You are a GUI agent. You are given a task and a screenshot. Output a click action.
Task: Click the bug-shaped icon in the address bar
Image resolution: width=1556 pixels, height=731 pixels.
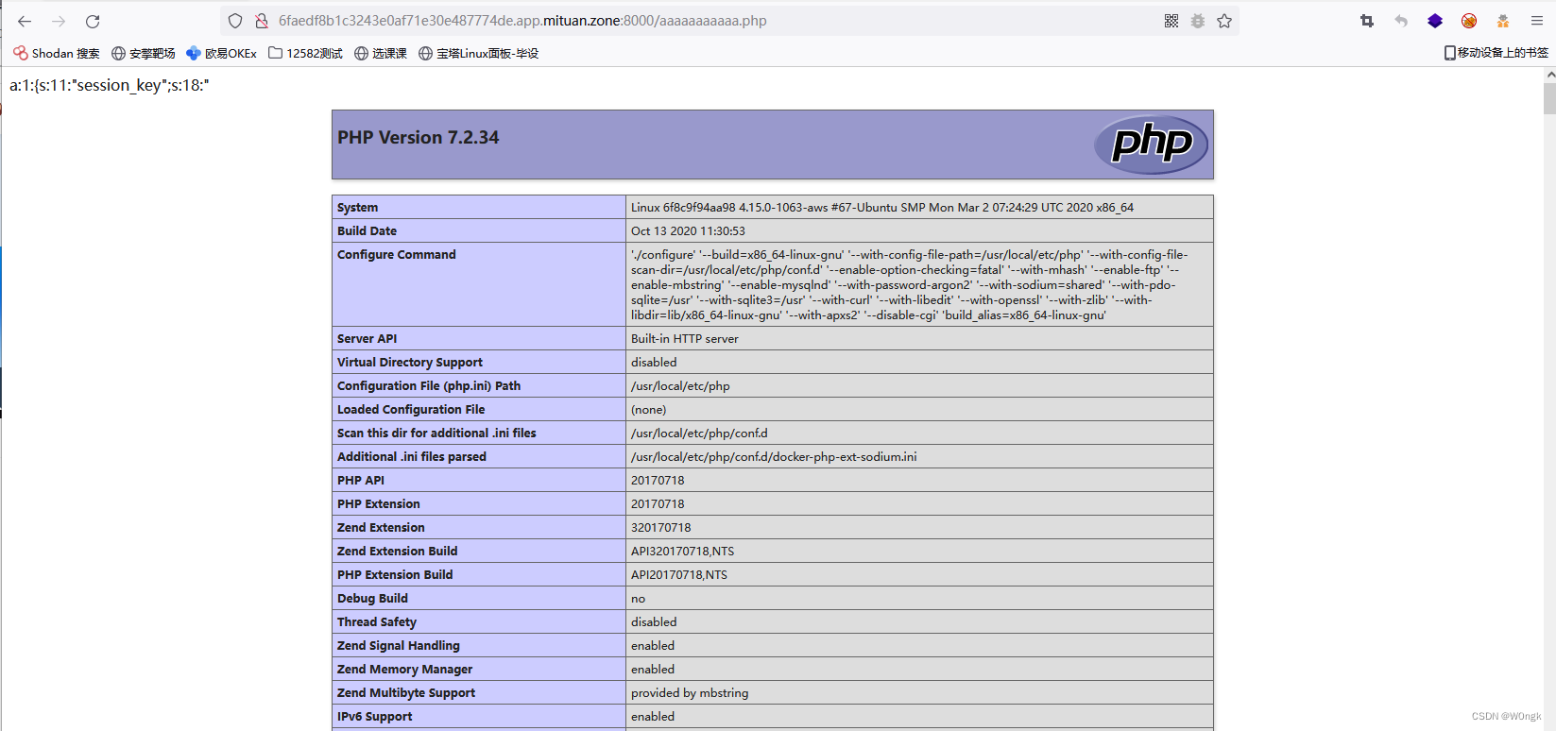click(x=1198, y=21)
